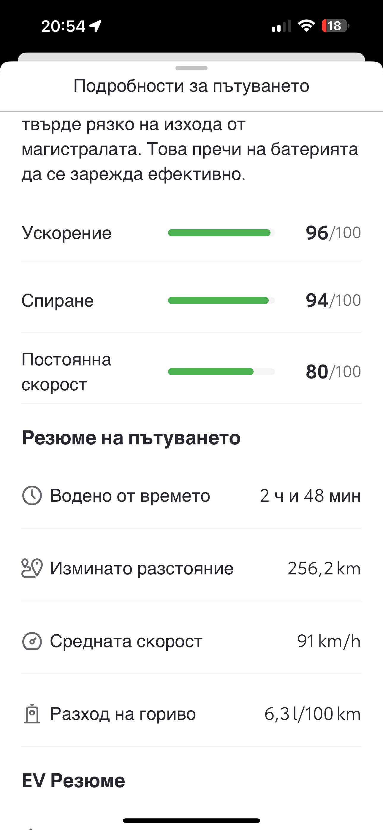The image size is (383, 830).
Task: Tap the route pin icon for distance
Action: [31, 568]
